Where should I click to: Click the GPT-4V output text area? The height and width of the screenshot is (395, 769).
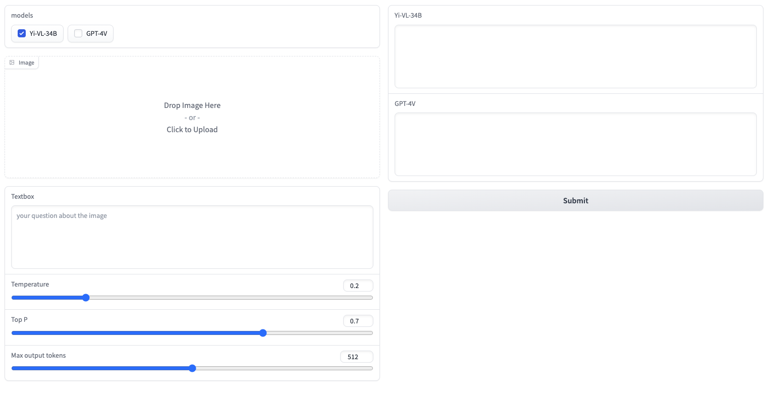click(576, 144)
